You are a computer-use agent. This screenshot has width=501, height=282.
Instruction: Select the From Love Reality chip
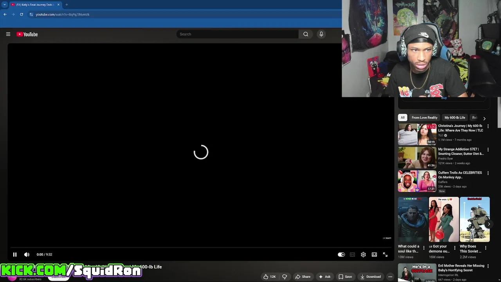tap(424, 117)
